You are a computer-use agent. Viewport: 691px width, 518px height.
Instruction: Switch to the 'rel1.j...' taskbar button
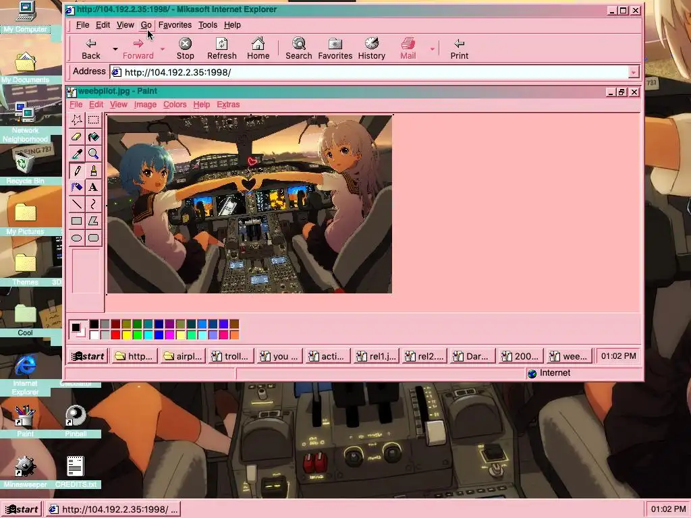coord(377,356)
